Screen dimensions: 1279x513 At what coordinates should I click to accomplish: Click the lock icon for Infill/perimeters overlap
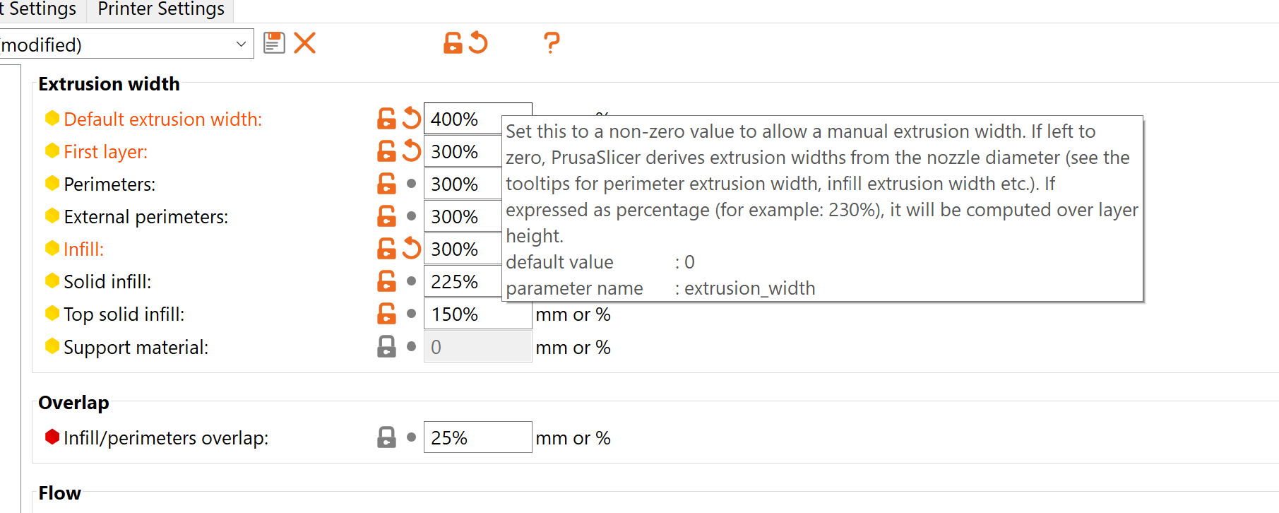click(386, 437)
